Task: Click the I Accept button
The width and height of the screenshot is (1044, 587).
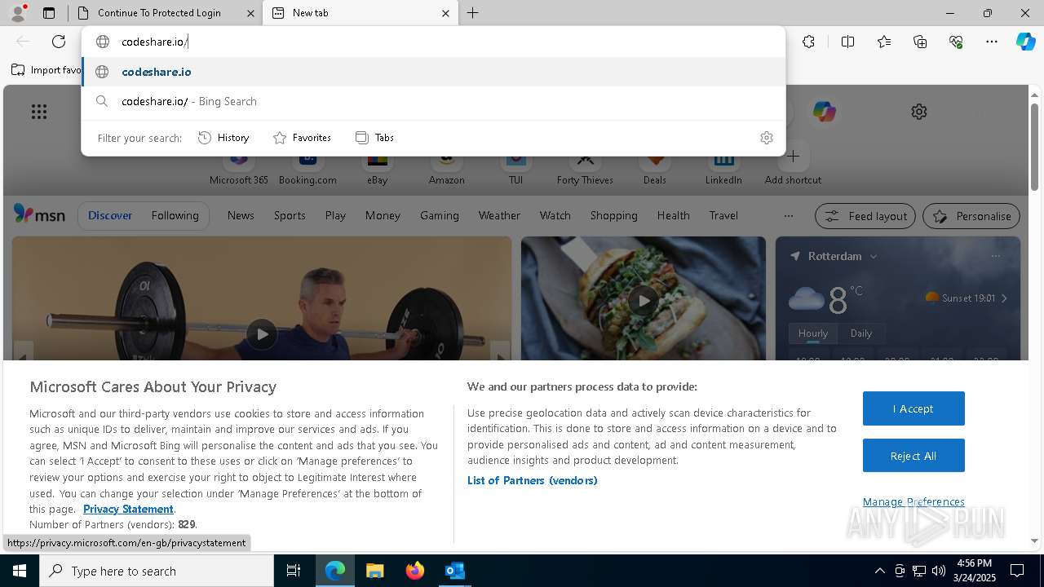Action: (x=913, y=408)
